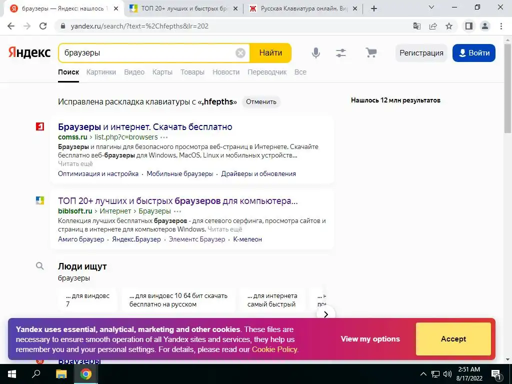Image resolution: width=512 pixels, height=384 pixels.
Task: Select the Переводчик search tab
Action: [267, 72]
